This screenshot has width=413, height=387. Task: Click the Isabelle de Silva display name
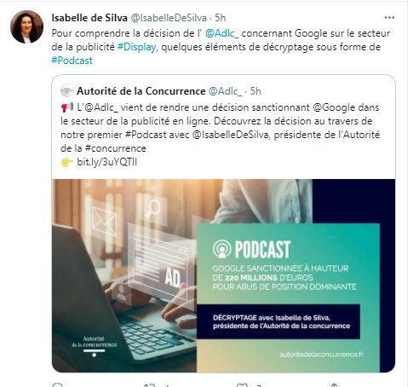click(x=89, y=18)
